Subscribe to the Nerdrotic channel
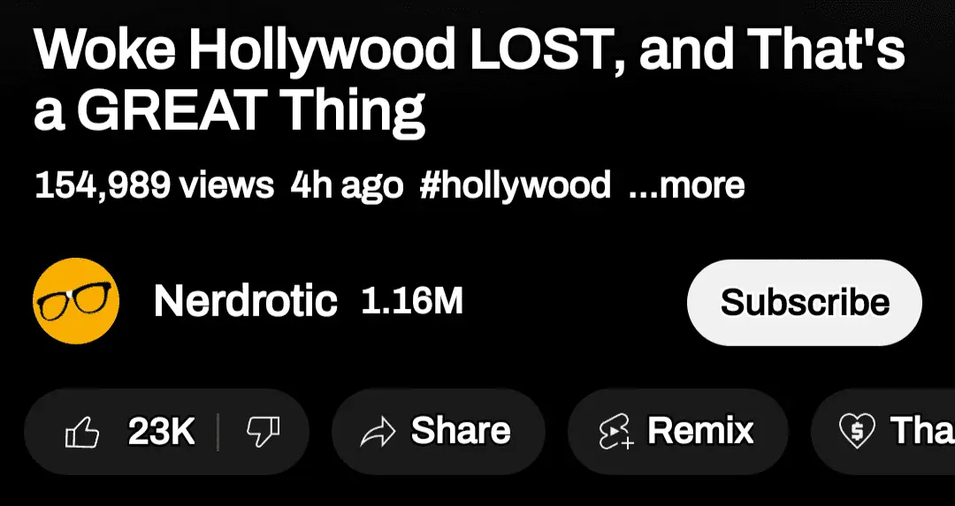This screenshot has width=955, height=506. point(804,303)
